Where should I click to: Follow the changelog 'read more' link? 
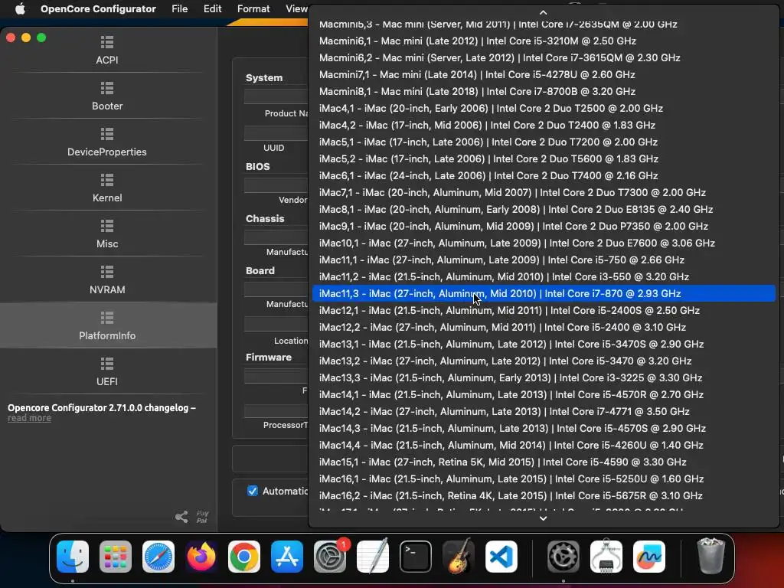tap(30, 418)
